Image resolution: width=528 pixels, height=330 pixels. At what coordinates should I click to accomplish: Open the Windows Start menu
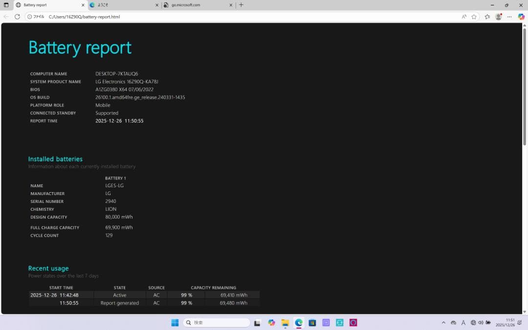tap(175, 322)
